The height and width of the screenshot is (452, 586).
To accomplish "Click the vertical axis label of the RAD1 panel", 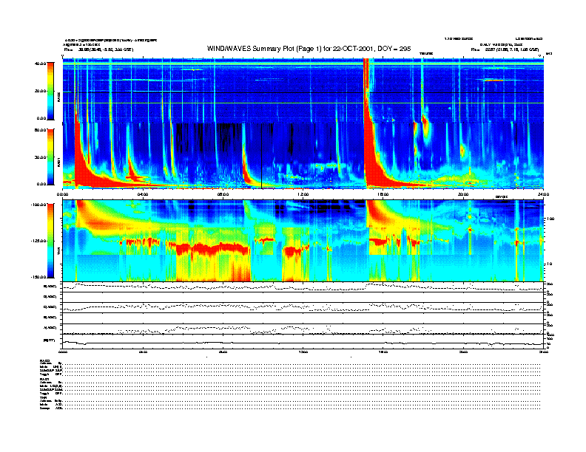I will [58, 162].
